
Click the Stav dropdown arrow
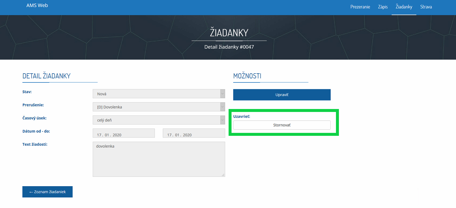222,94
